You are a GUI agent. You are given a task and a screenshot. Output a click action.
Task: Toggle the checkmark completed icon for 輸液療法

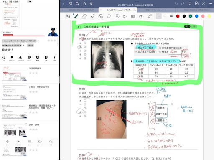(4, 57)
